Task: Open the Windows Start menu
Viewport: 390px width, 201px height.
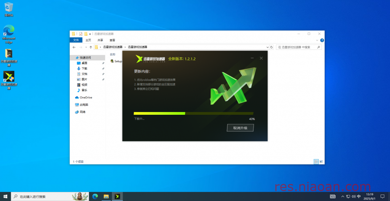Action: tap(5, 196)
